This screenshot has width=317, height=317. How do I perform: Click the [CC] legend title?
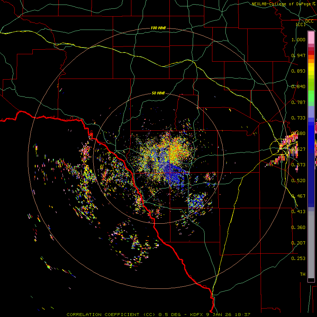tap(301, 24)
